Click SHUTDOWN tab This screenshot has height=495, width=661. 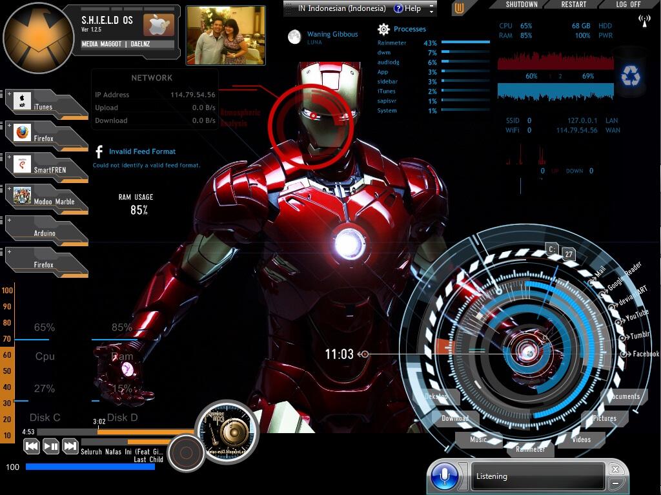(x=522, y=5)
